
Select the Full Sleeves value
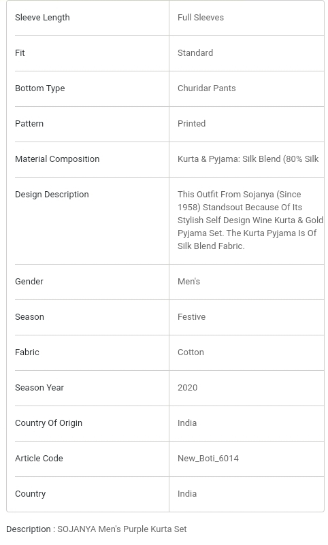coord(201,18)
